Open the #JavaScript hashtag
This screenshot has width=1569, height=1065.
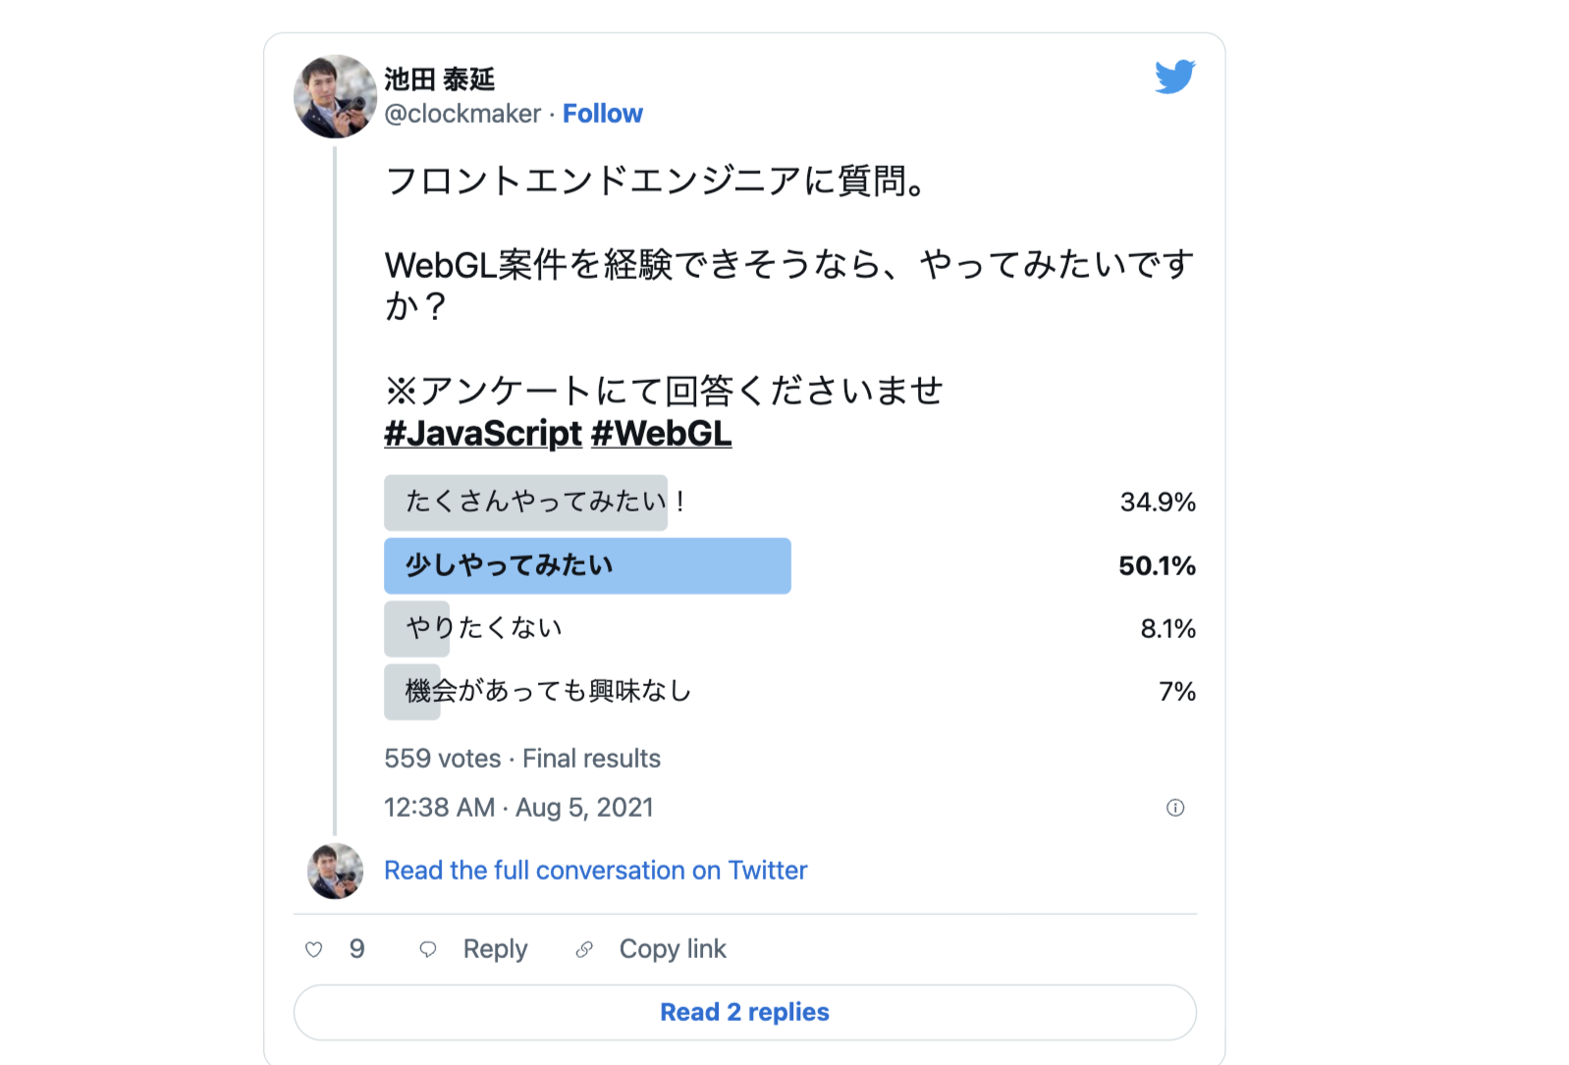click(x=483, y=433)
